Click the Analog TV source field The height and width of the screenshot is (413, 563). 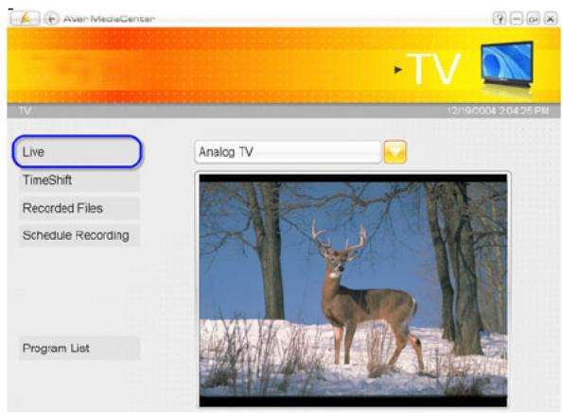288,152
